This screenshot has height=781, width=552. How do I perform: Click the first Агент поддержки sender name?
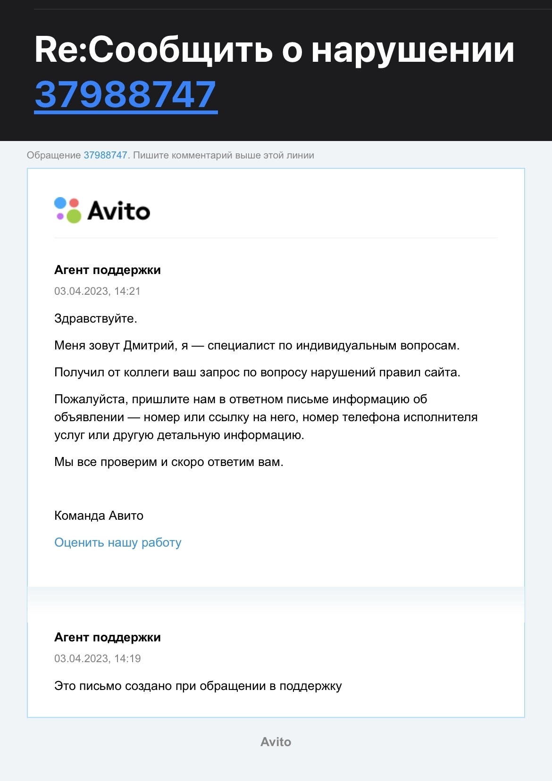pyautogui.click(x=108, y=270)
